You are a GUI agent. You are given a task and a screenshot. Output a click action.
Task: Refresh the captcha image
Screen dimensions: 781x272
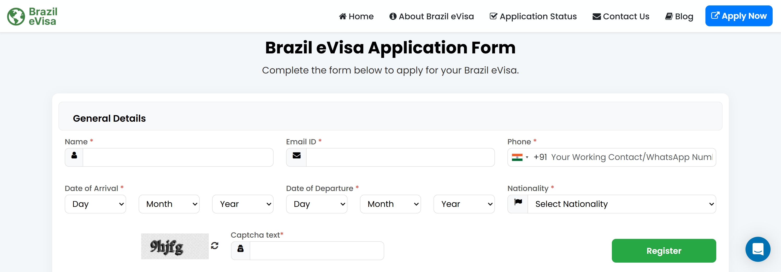point(215,245)
